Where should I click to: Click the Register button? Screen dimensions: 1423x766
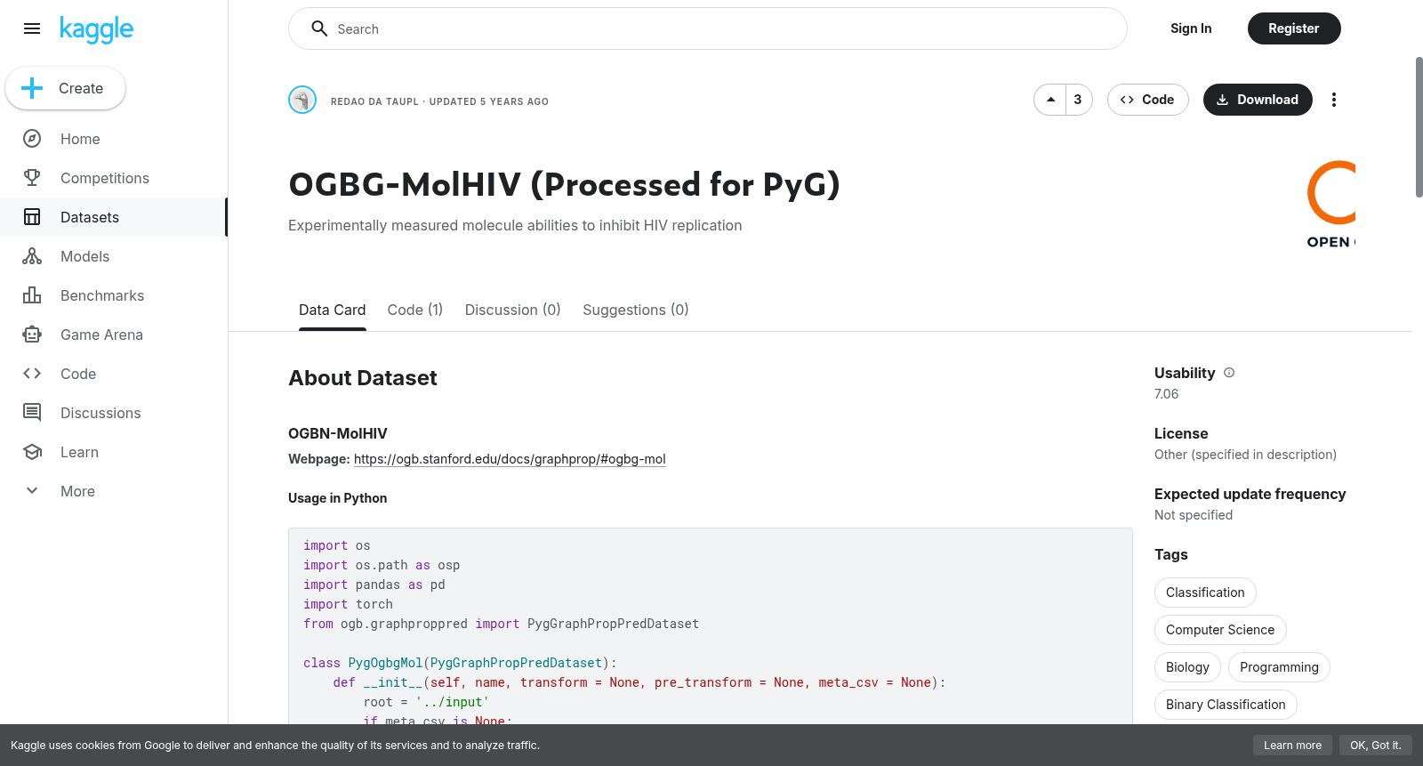point(1294,28)
